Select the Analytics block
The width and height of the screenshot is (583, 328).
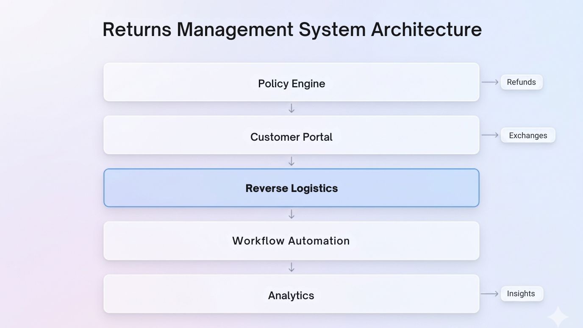tap(291, 294)
